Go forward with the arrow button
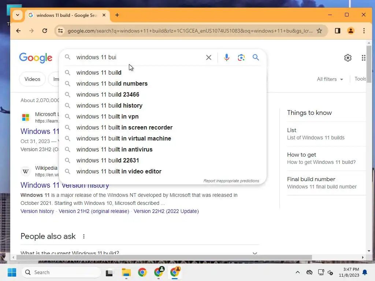The image size is (375, 281). [31, 31]
